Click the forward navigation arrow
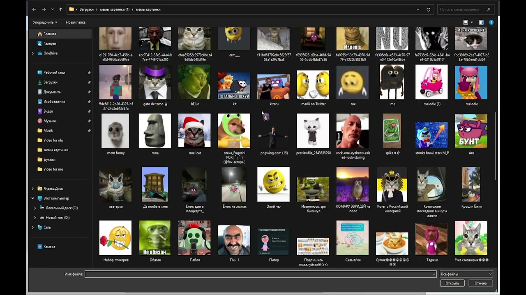The height and width of the screenshot is (295, 526). pyautogui.click(x=44, y=9)
